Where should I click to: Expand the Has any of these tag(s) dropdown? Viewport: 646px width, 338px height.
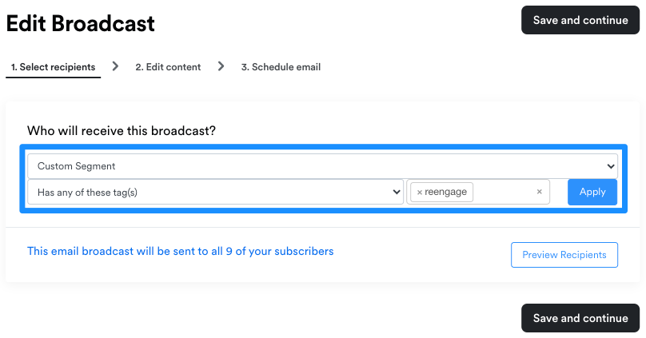pyautogui.click(x=216, y=192)
